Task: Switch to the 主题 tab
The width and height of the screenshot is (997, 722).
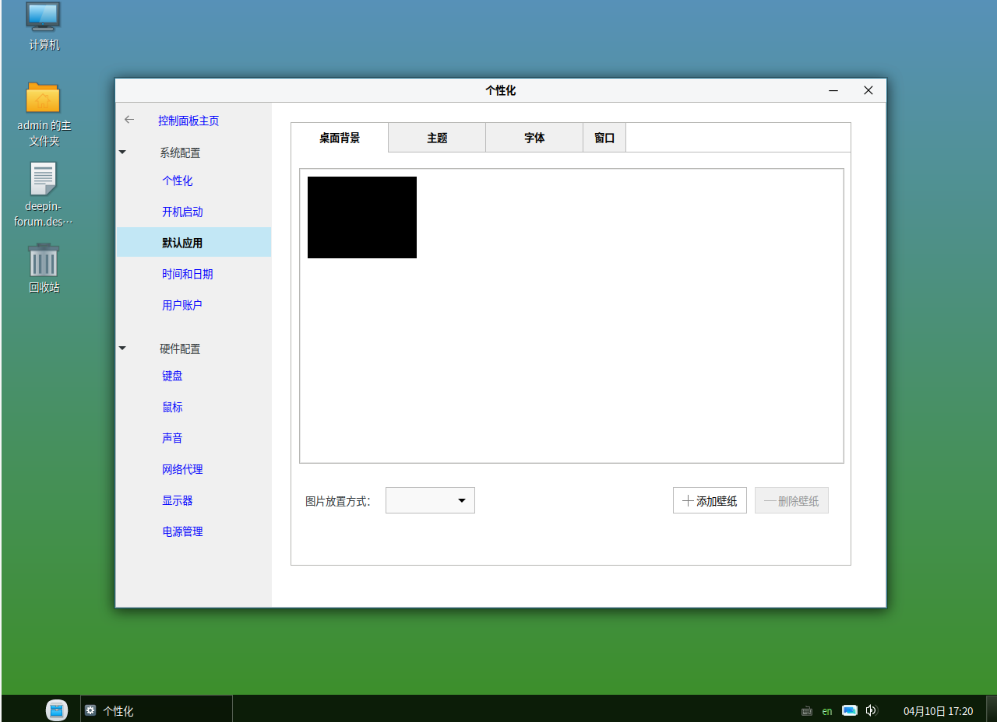Action: click(436, 137)
